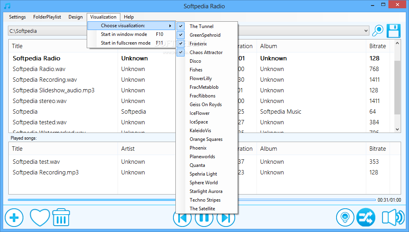409x232 pixels.
Task: Close the Visualization menu
Action: (103, 17)
